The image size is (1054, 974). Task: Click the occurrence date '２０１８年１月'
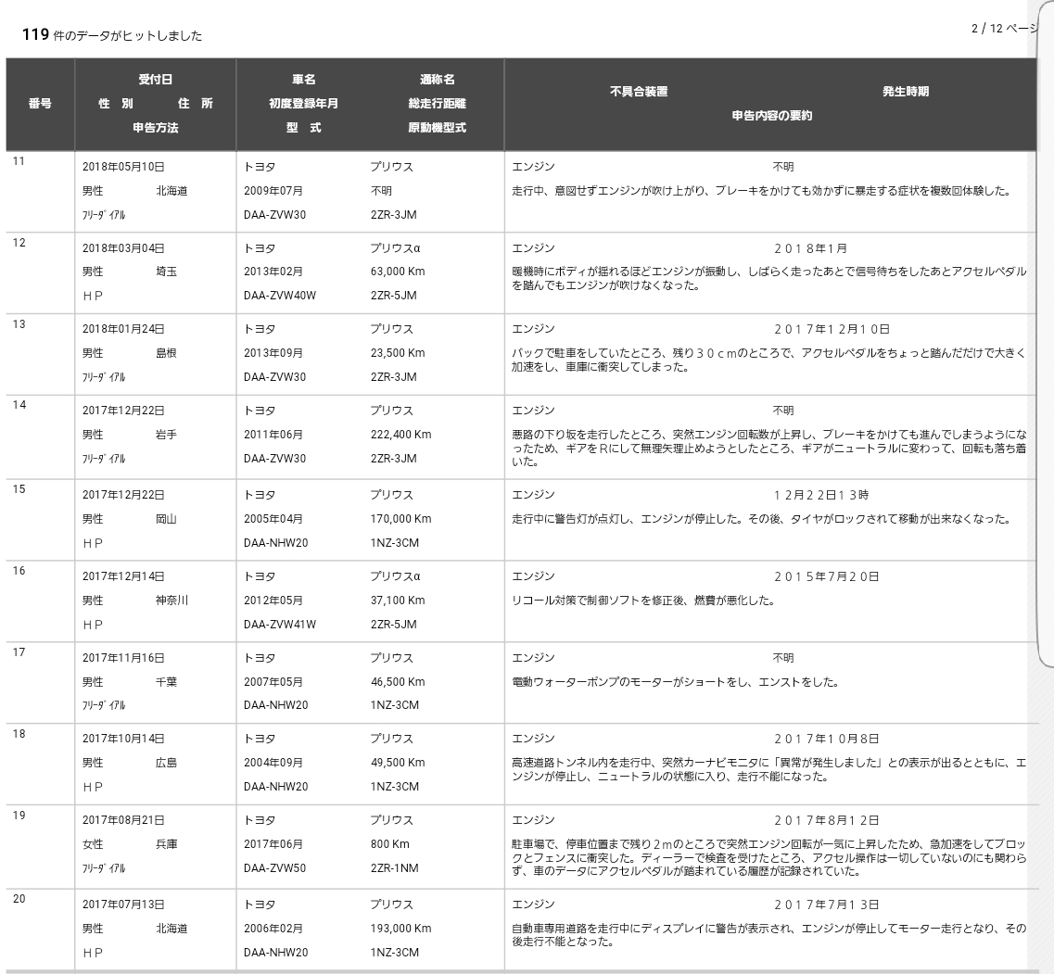810,248
